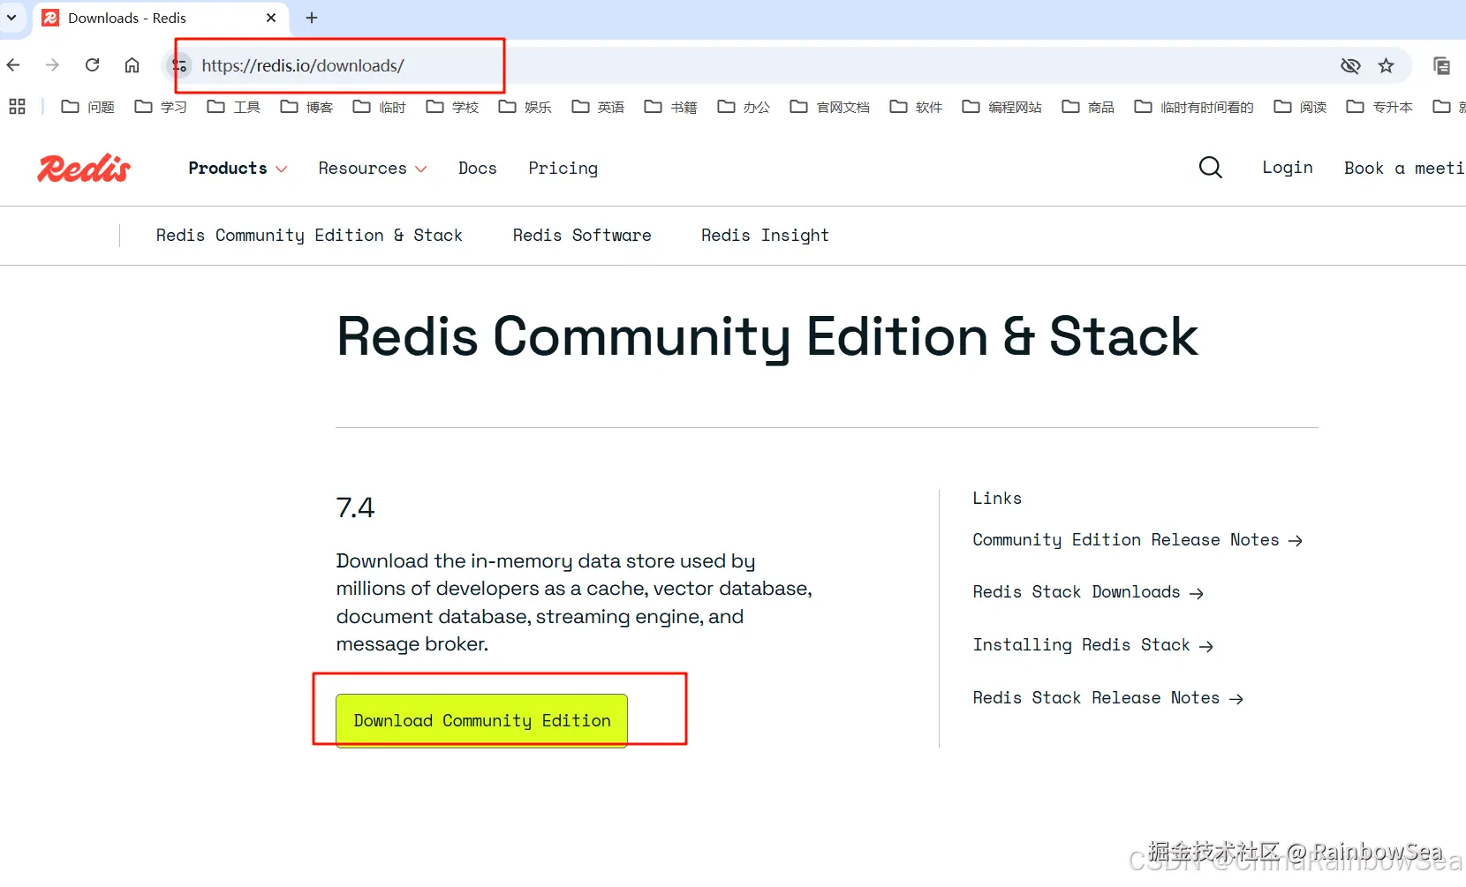Screen dimensions: 1466x887
Task: Close the Downloads - Redis tab
Action: point(271,18)
